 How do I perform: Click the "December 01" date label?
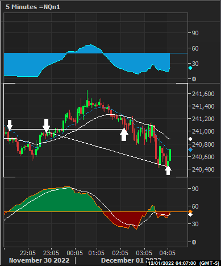122,260
